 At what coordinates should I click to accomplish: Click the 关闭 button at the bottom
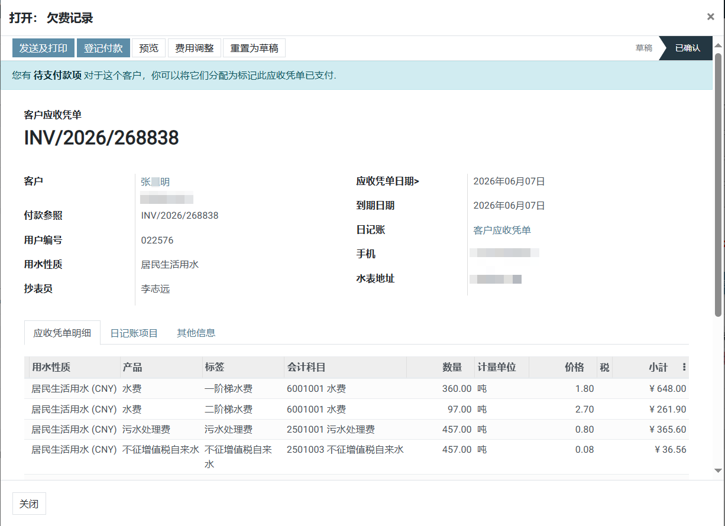tap(29, 504)
